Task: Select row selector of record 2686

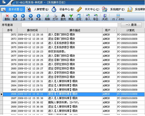Action: (1, 94)
